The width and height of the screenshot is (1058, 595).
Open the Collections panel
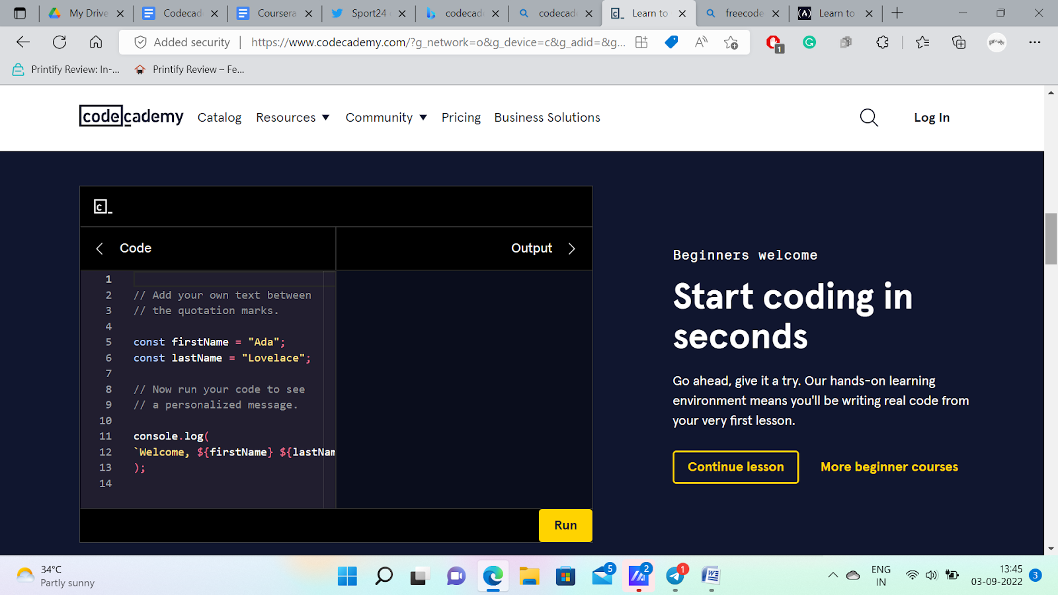point(959,42)
